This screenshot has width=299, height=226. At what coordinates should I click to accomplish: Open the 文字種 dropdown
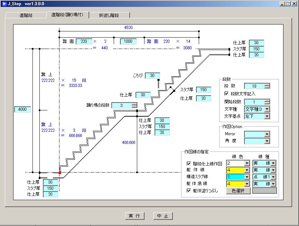[x=267, y=109]
